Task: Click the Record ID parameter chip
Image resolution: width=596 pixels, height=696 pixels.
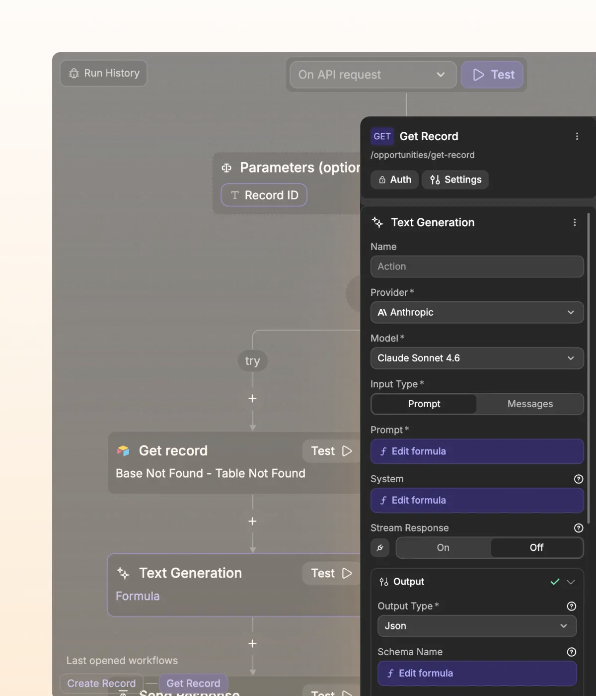Action: (x=264, y=195)
